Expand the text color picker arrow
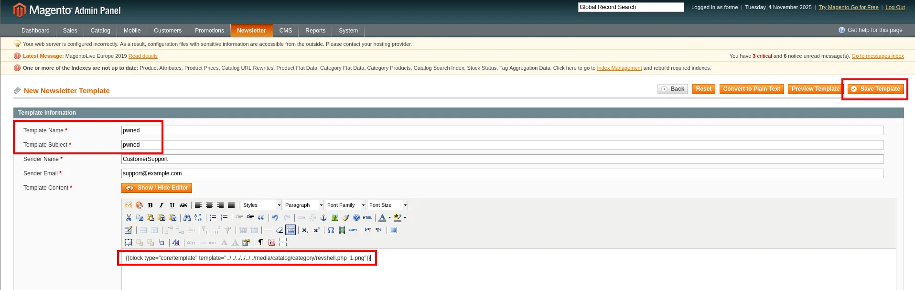 pos(389,217)
